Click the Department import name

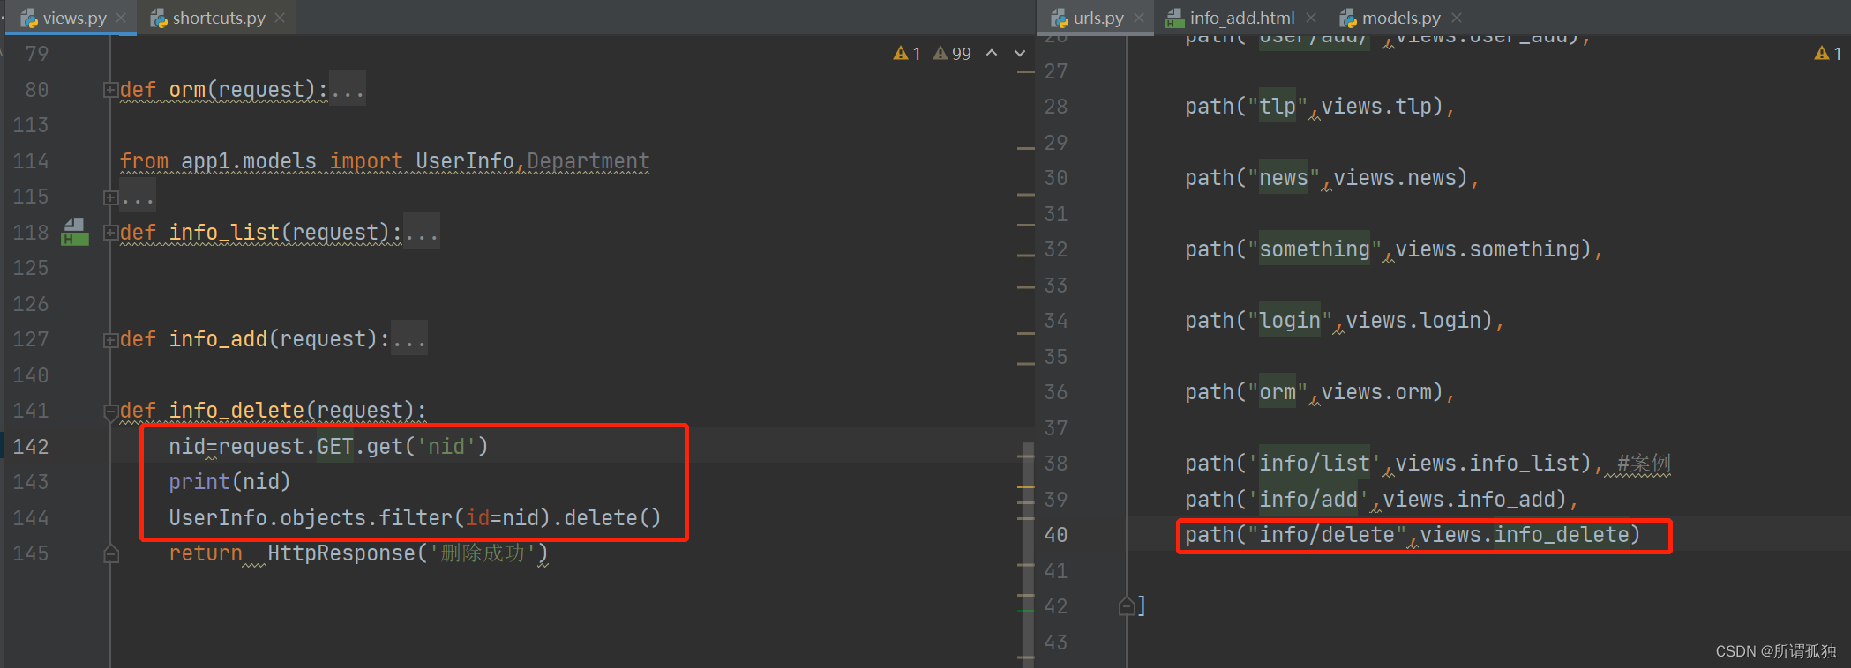tap(588, 161)
